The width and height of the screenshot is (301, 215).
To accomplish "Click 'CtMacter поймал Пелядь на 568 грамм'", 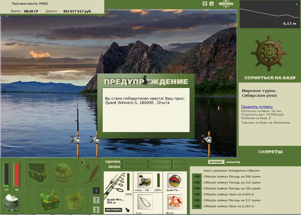I will coord(232,177).
